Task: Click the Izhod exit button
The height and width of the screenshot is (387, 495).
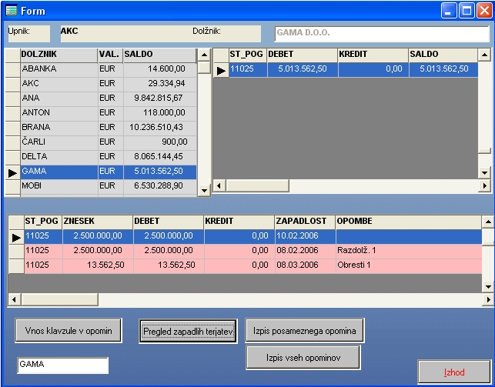Action: (x=453, y=372)
